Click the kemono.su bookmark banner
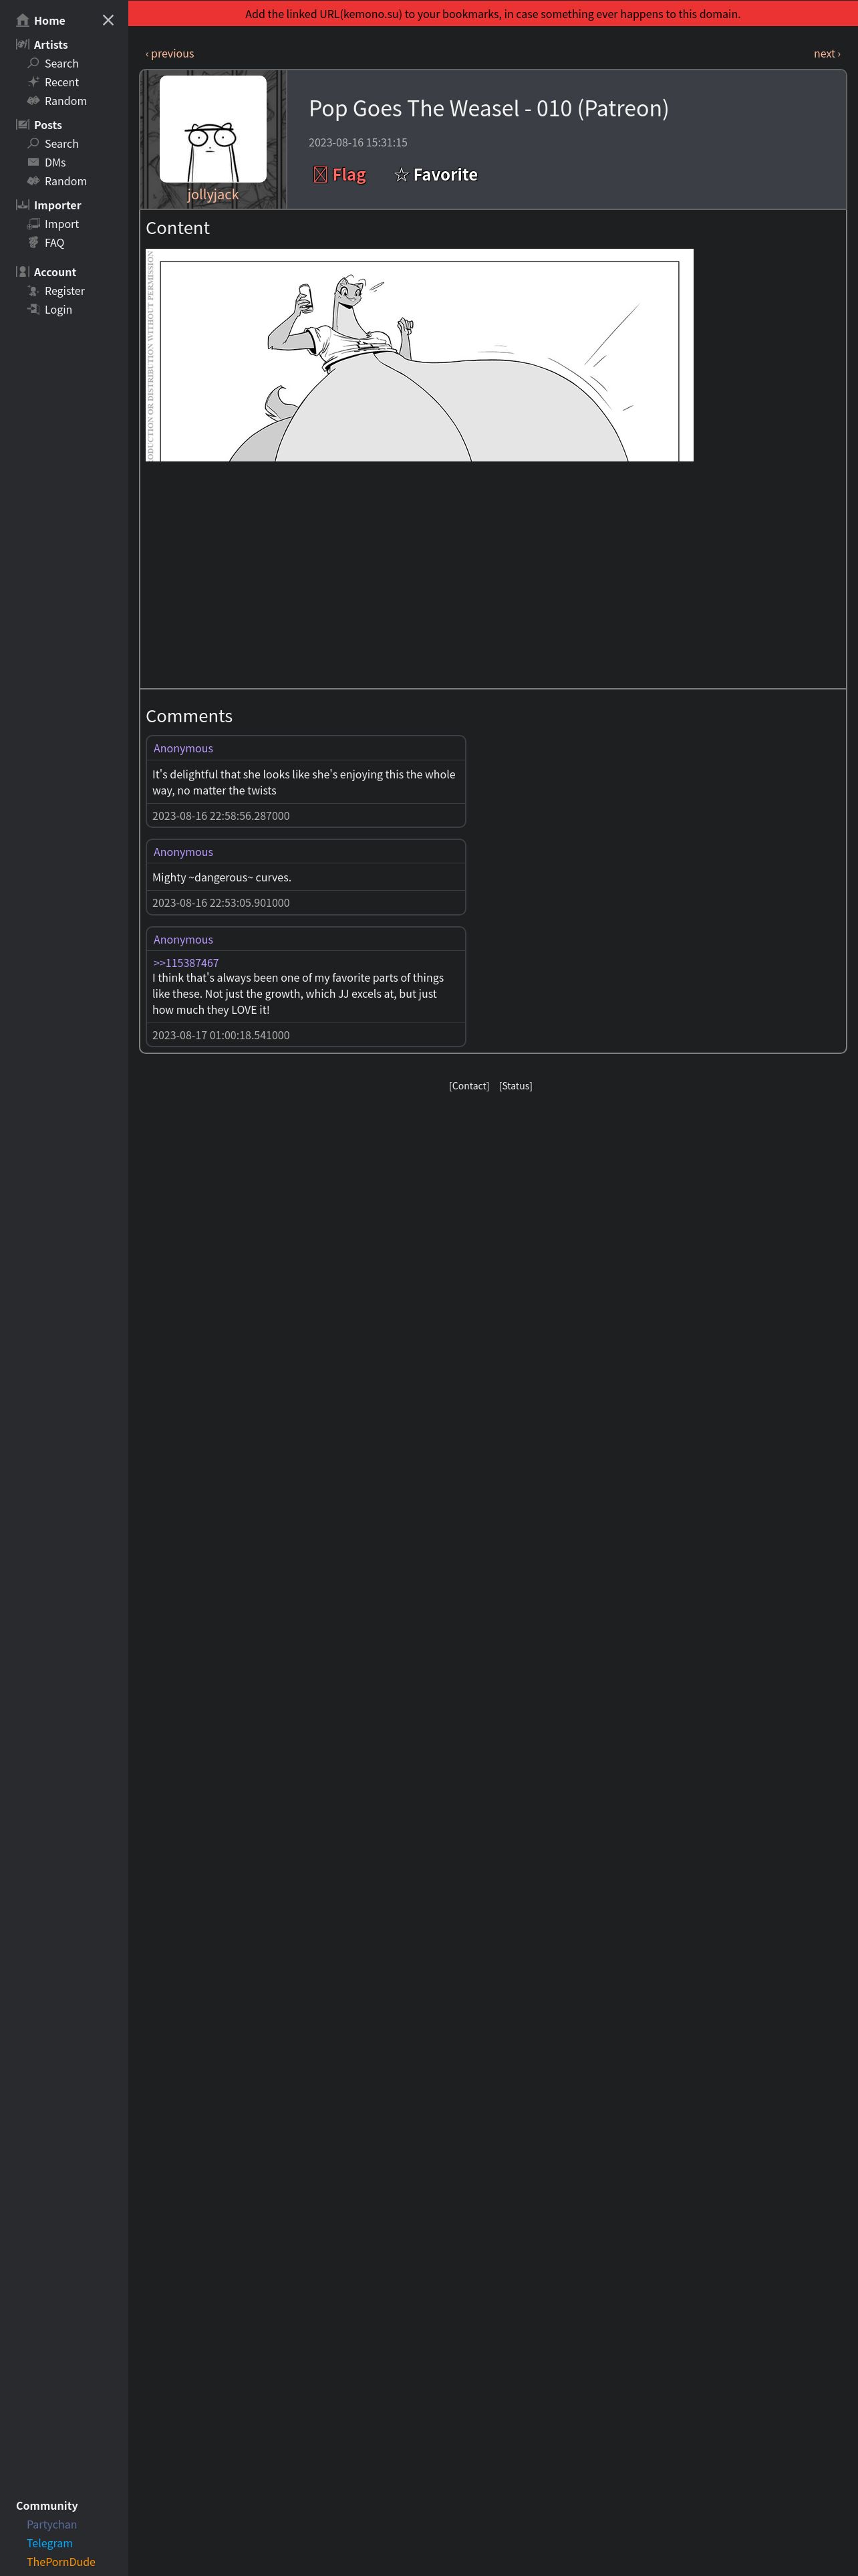This screenshot has height=2576, width=858. pos(492,14)
